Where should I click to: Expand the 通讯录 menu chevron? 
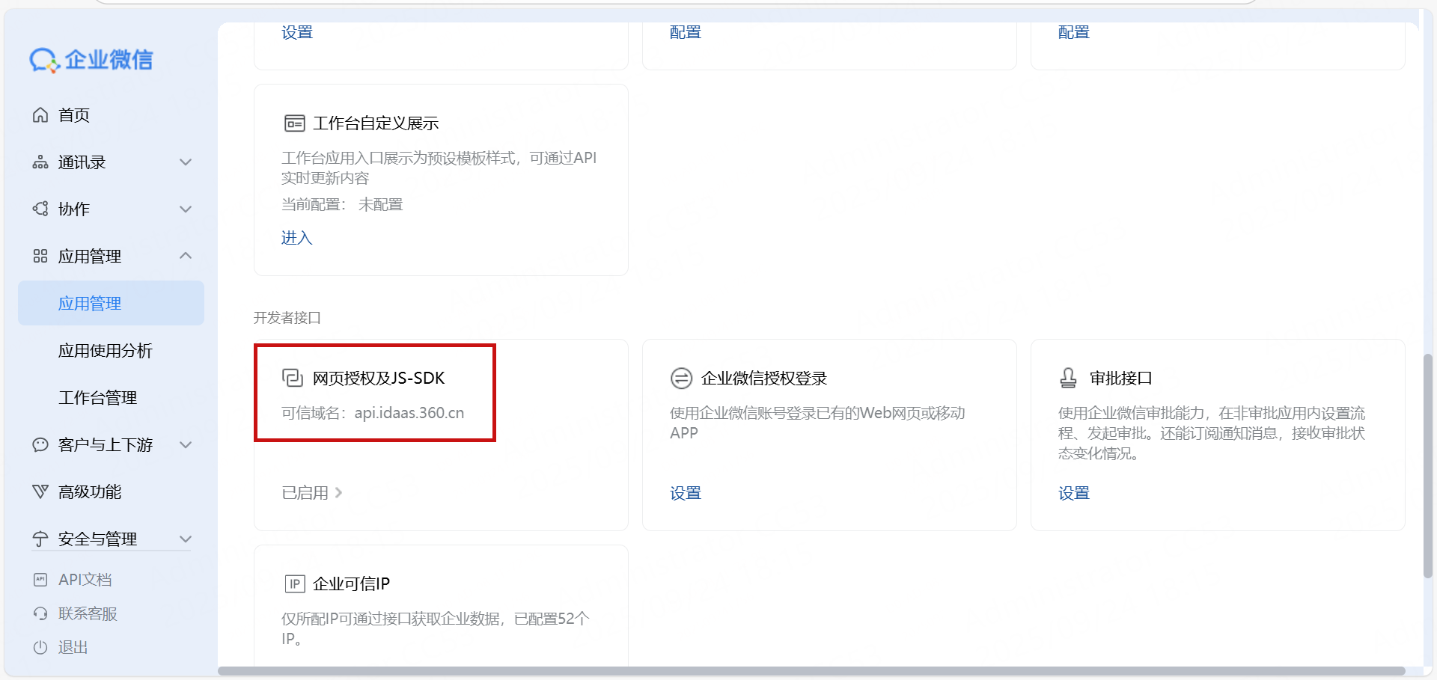186,162
